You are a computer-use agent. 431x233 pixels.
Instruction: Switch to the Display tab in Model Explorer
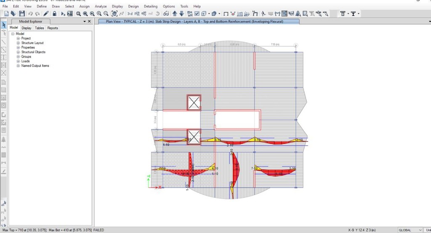point(27,28)
